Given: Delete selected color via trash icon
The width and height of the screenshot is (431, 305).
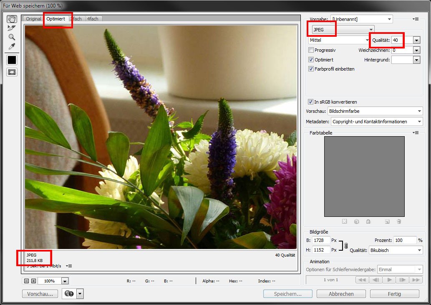Looking at the screenshot, I should (400, 221).
